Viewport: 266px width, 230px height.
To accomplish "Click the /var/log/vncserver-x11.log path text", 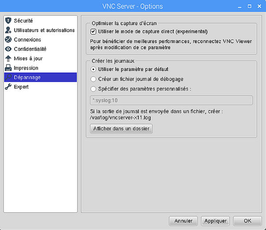I will click(x=121, y=118).
